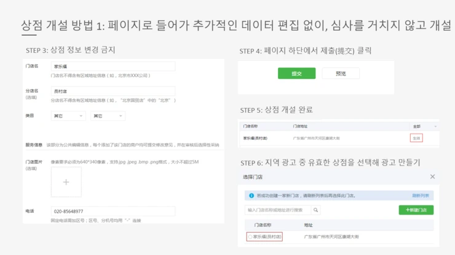
Task: Click the 预览 preview button
Action: [x=341, y=74]
